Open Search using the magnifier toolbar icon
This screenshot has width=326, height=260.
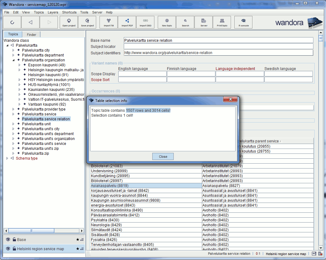coord(185,22)
